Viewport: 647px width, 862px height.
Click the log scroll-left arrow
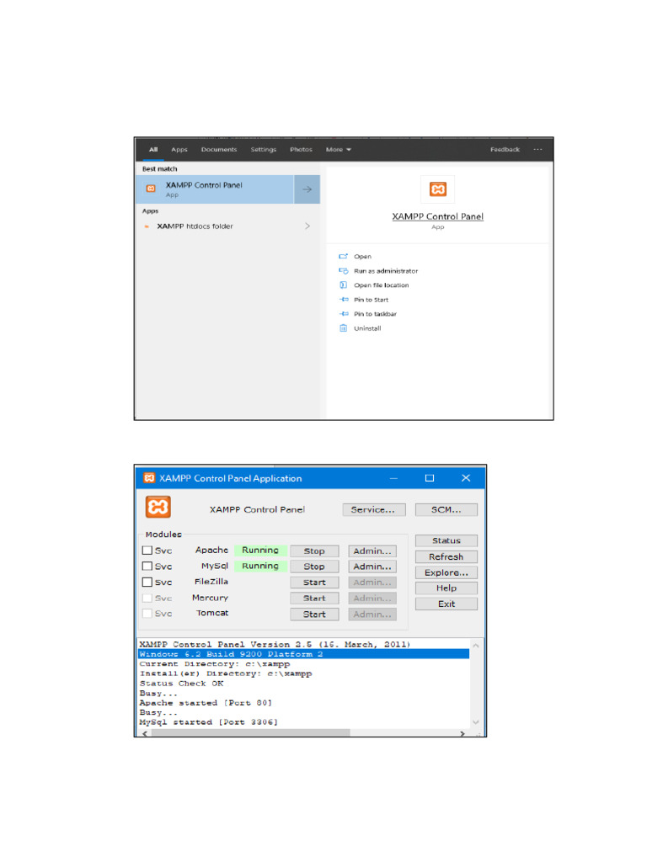145,733
